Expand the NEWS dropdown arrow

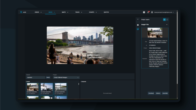(54, 12)
